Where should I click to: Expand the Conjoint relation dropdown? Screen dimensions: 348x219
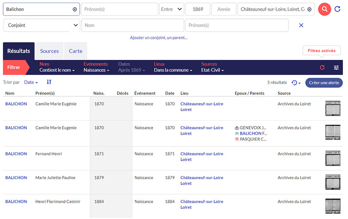coord(42,25)
